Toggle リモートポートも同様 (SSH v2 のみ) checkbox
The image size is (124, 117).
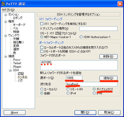42,51
